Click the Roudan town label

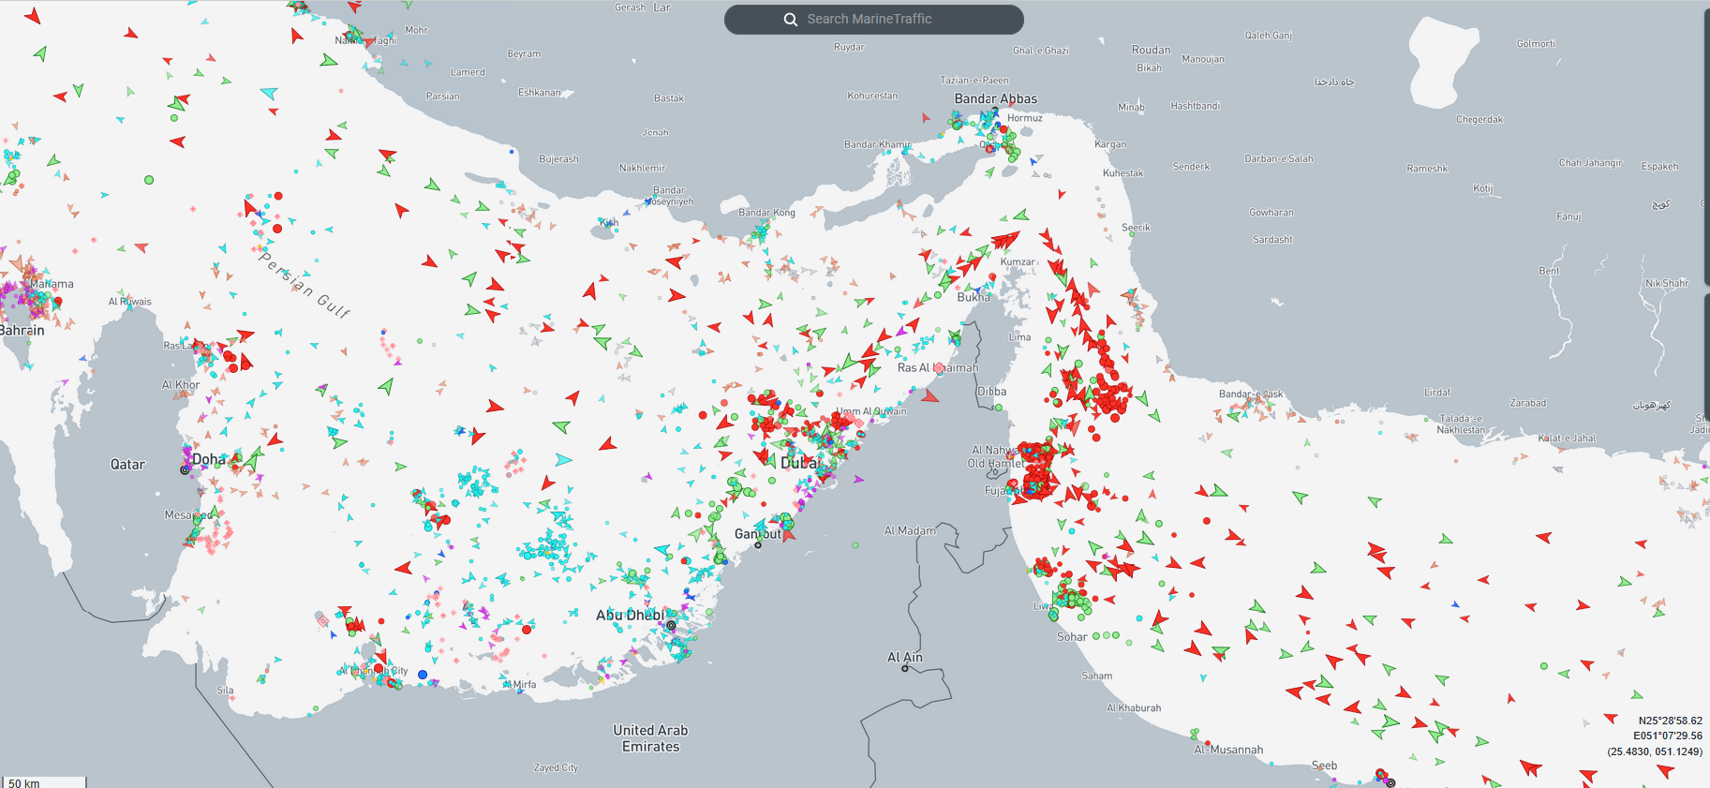coord(1151,50)
